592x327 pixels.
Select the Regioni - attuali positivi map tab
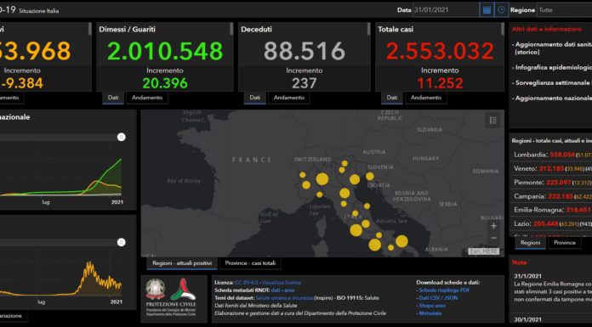[182, 263]
